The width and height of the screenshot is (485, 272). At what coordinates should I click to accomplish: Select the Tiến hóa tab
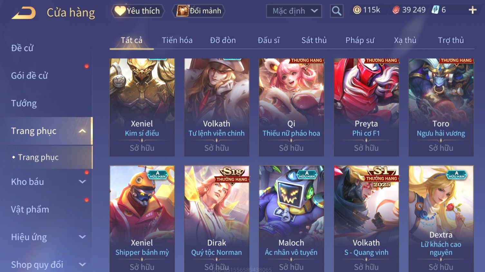pyautogui.click(x=177, y=40)
